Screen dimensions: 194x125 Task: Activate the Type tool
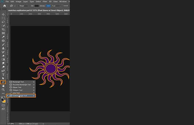pyautogui.click(x=3, y=74)
